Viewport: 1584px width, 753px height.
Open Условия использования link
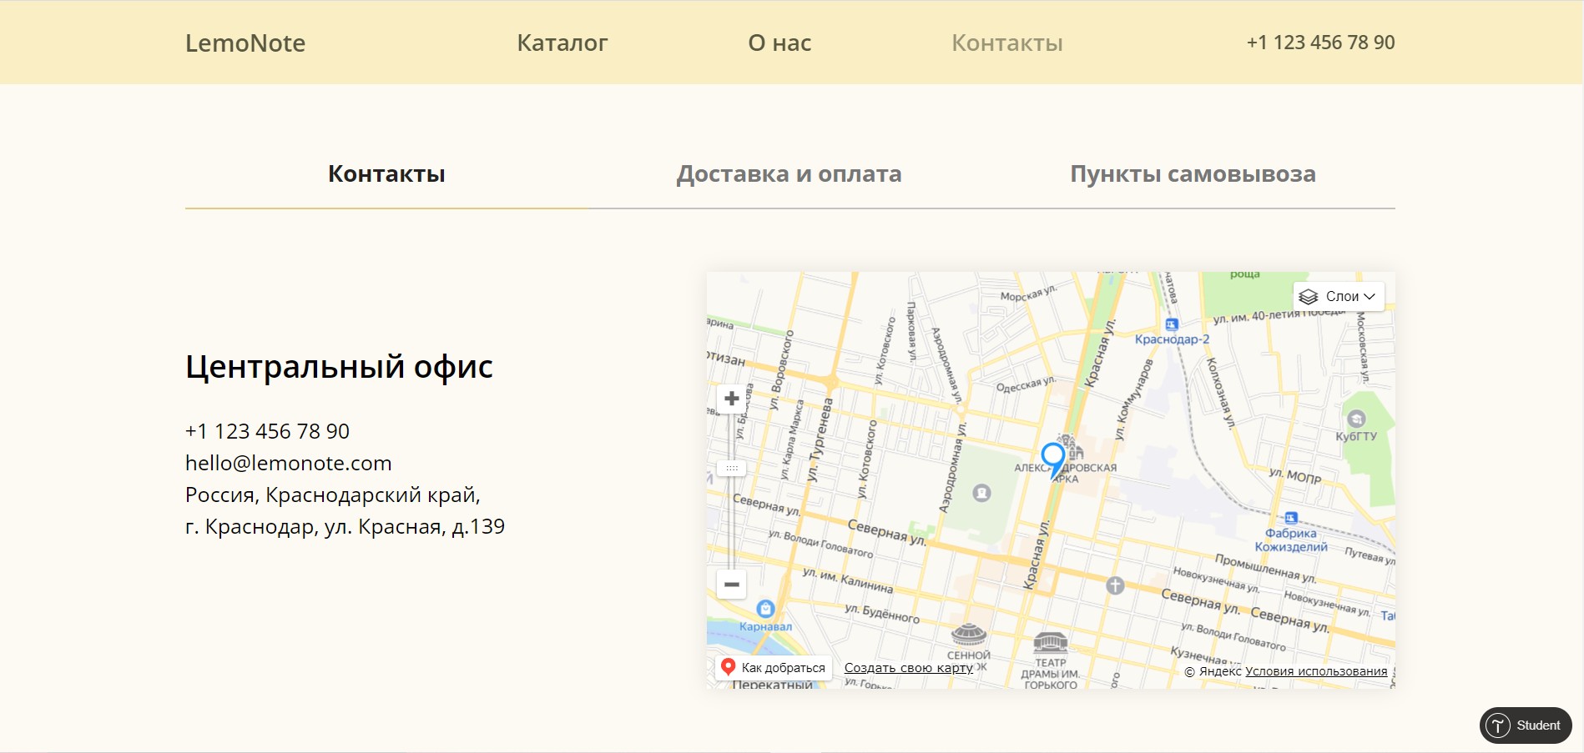pyautogui.click(x=1316, y=671)
